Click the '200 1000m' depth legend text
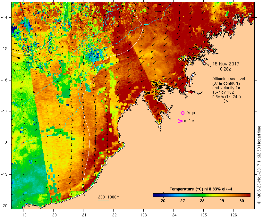Screen dimensions: 263x218 109,197
